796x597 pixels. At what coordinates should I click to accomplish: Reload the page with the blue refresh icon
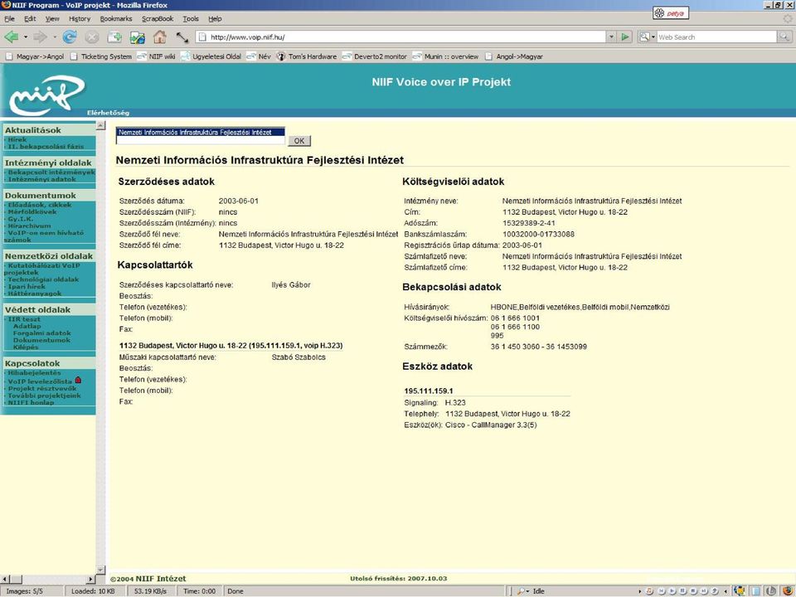(x=70, y=37)
